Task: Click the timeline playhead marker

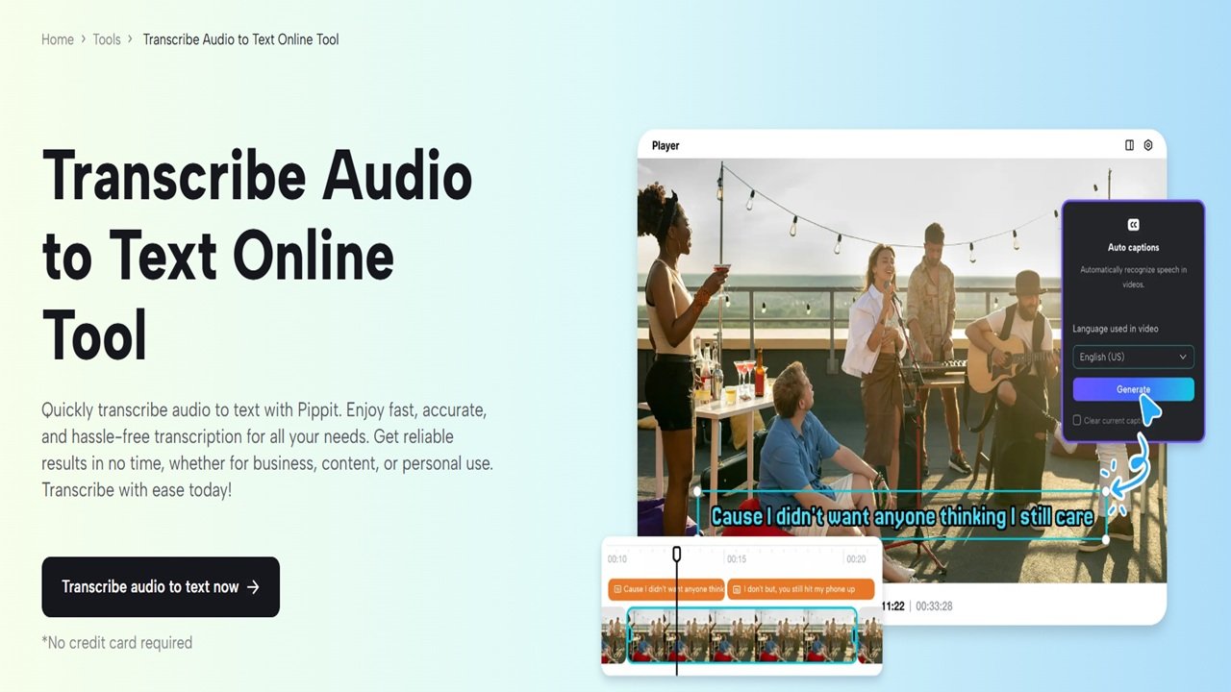Action: pos(677,554)
